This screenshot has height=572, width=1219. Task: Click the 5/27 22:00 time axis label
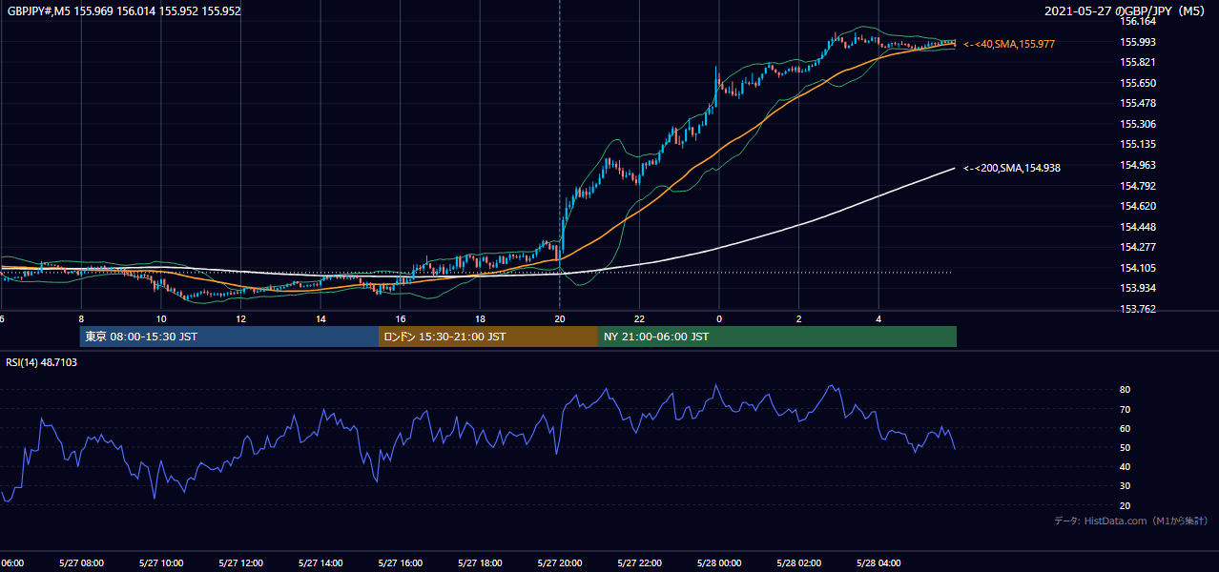[x=639, y=562]
